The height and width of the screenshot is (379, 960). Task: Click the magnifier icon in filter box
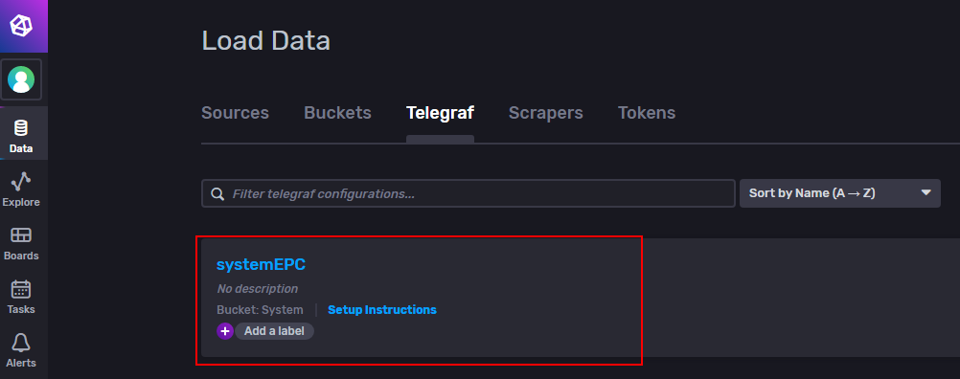click(x=217, y=193)
